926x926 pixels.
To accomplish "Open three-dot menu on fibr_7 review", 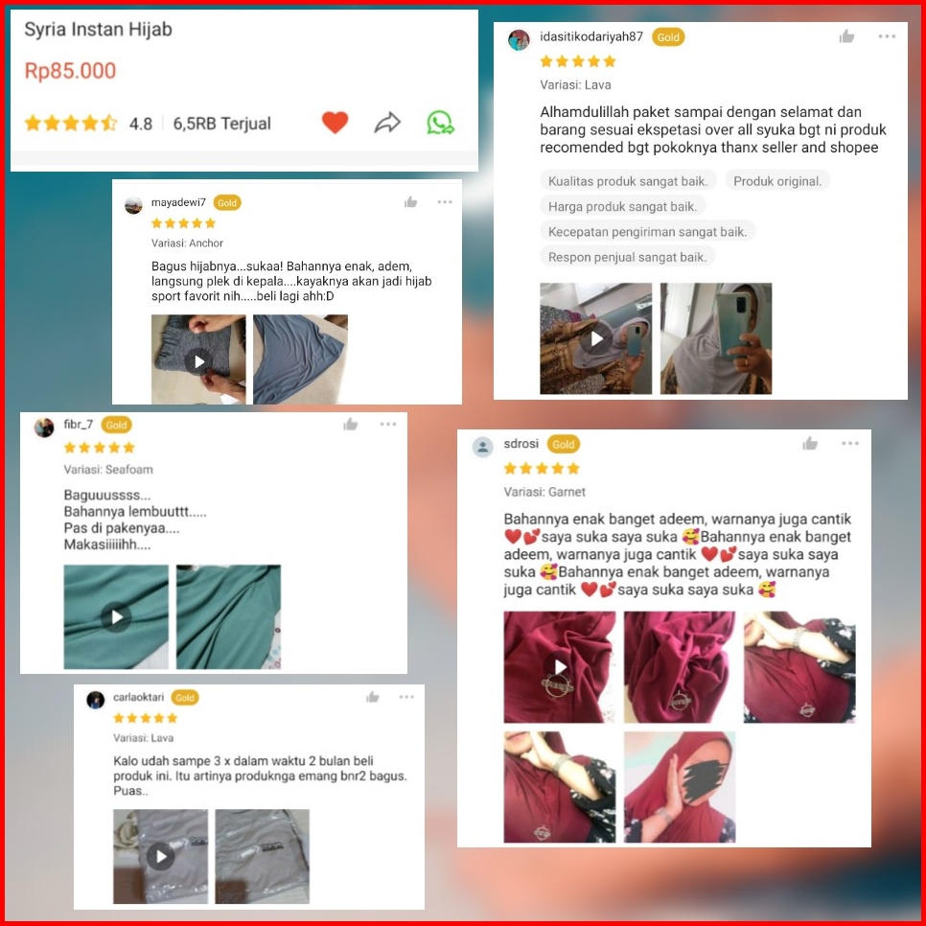I will (x=388, y=424).
